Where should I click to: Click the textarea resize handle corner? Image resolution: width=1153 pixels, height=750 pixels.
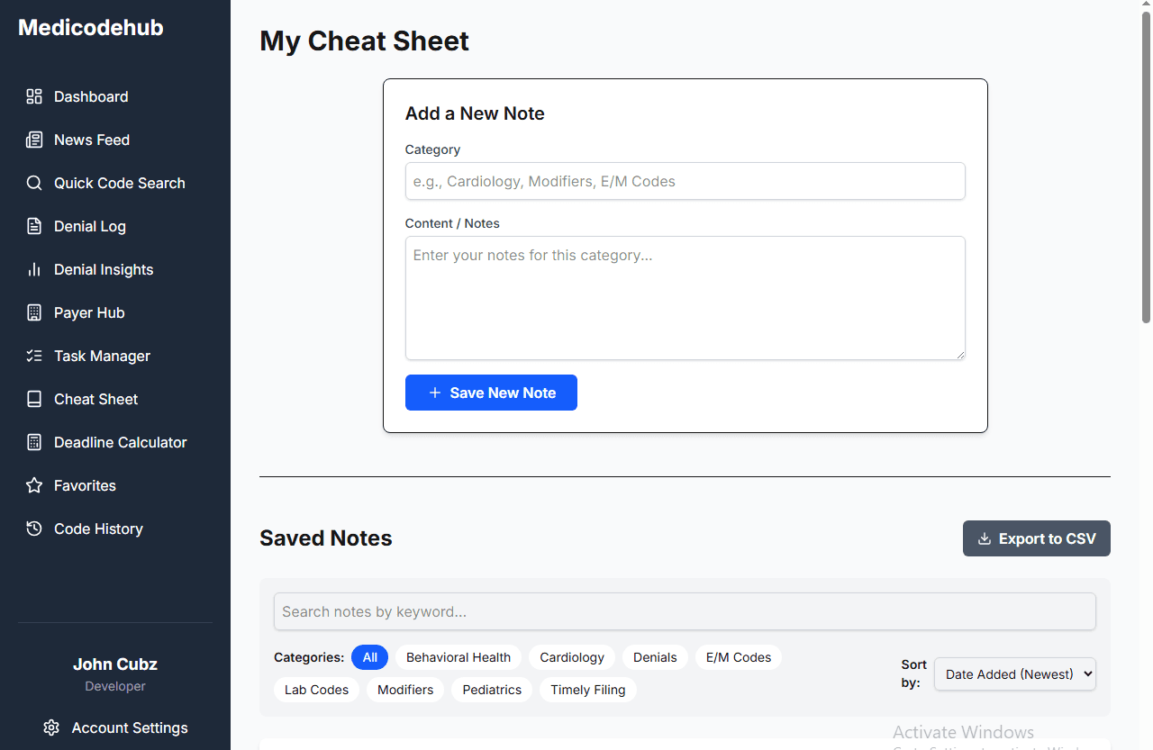click(x=960, y=355)
